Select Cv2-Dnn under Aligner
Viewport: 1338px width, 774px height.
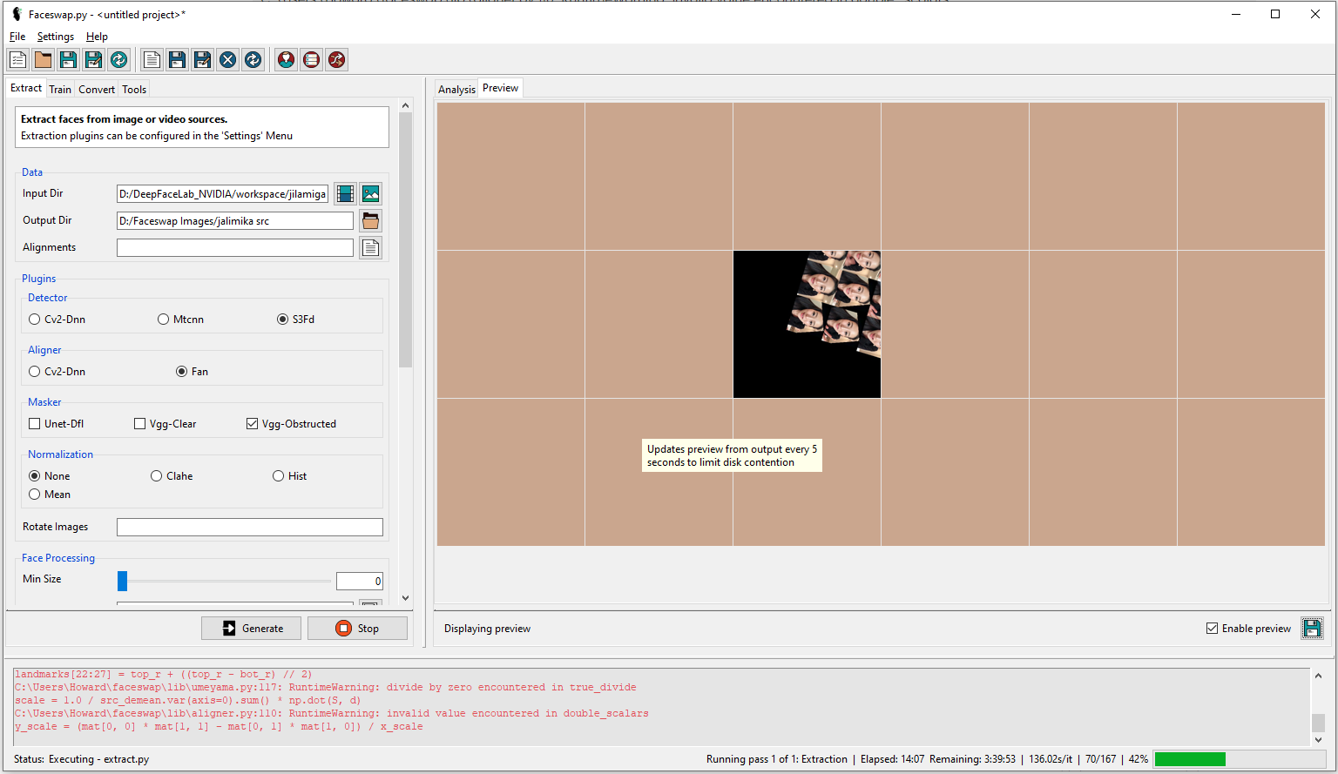pos(57,372)
